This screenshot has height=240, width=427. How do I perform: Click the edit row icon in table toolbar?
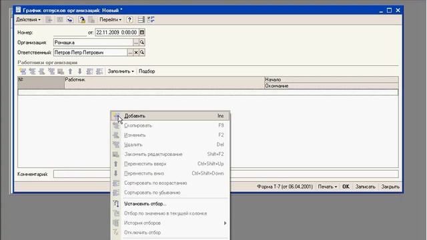pos(41,71)
